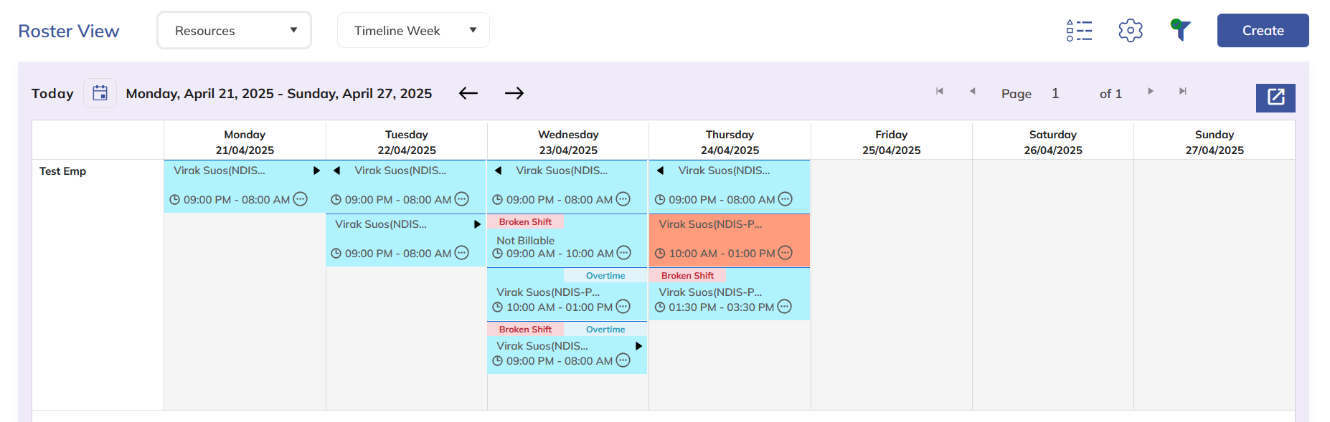
Task: Open more options on orange Thursday shift
Action: (x=786, y=253)
